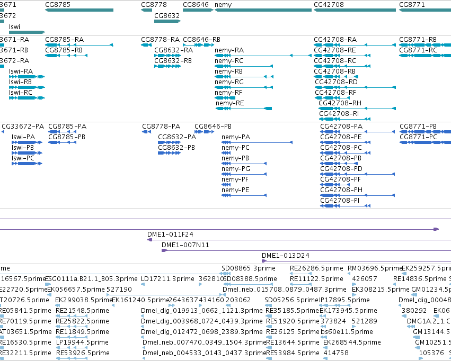Click the LD17211.3prime EST label
This screenshot has width=451, height=361.
(167, 279)
